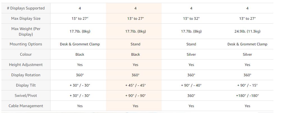Click the + 90° / - 15° tilt cell

[247, 85]
